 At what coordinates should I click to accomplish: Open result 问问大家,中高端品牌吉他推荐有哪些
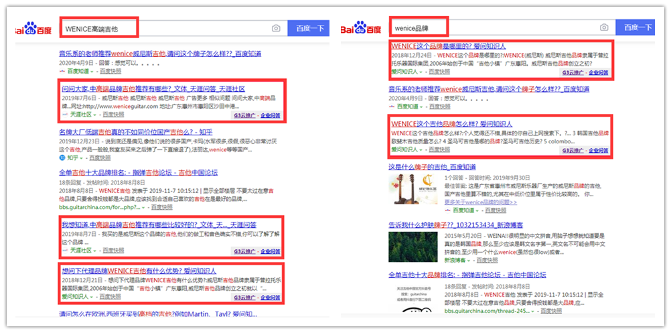[x=153, y=89]
